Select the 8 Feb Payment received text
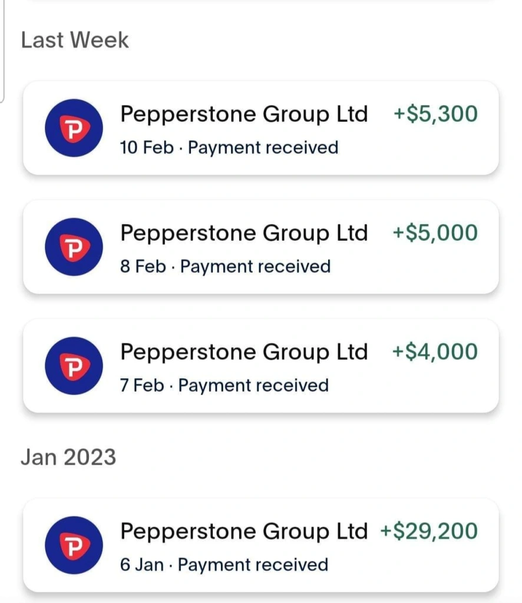The width and height of the screenshot is (522, 603). point(225,267)
